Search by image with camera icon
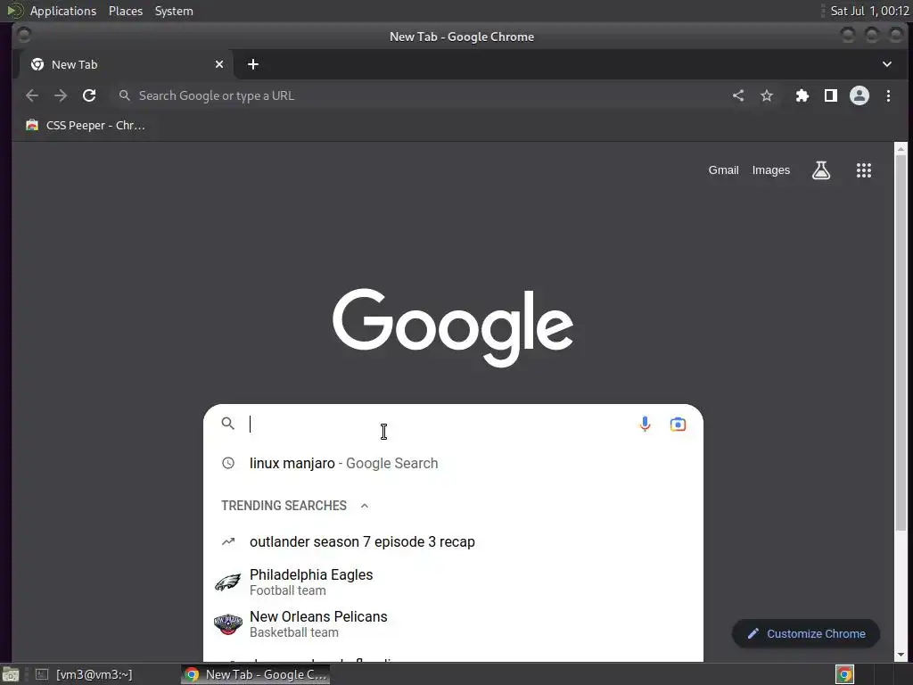The width and height of the screenshot is (913, 685). click(x=678, y=424)
